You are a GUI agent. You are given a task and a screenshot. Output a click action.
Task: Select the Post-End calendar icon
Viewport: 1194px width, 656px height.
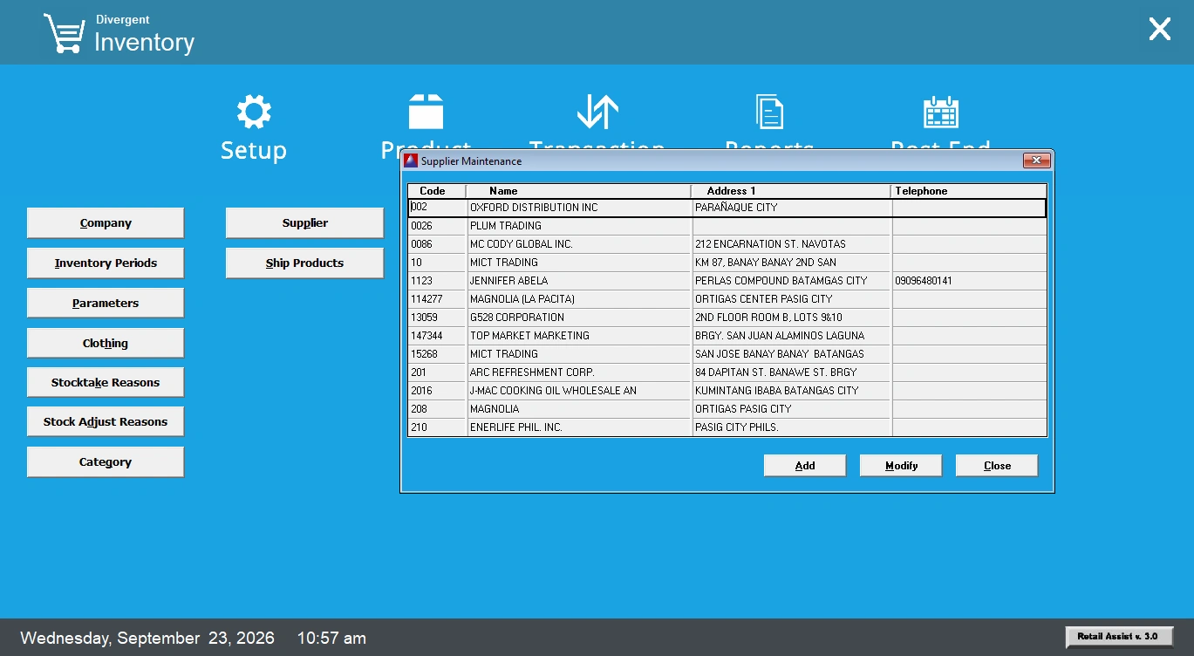point(941,112)
